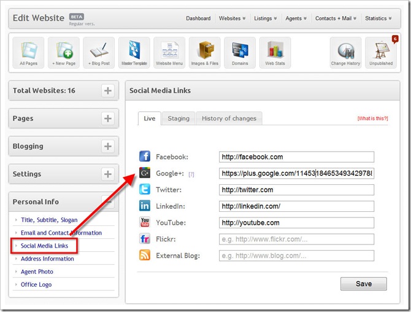411x312 pixels.
Task: Click the LinkedIn logo icon
Action: pos(145,206)
